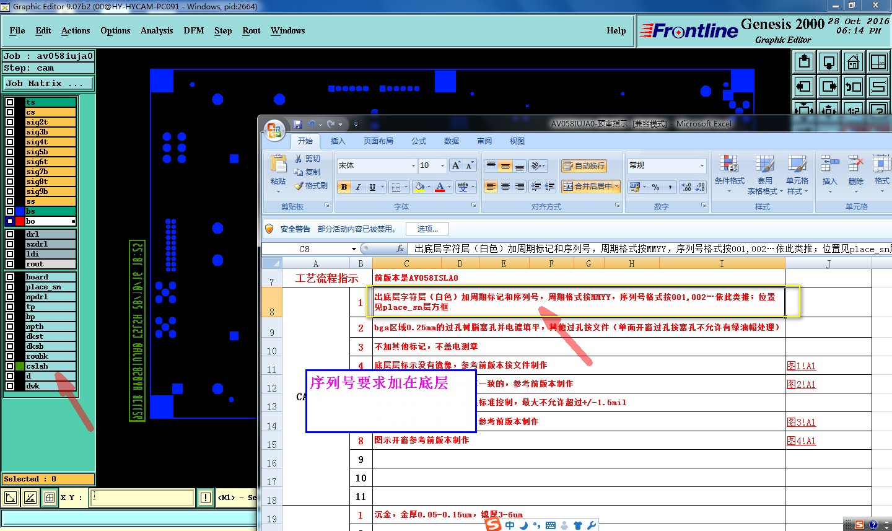Click the increase font size icon

(x=456, y=165)
